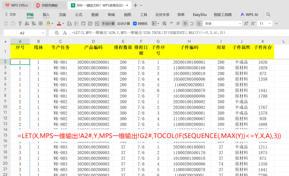Screen dimensions: 289x176
Task: Click the 1929 stock value cell
Action: [x=263, y=68]
